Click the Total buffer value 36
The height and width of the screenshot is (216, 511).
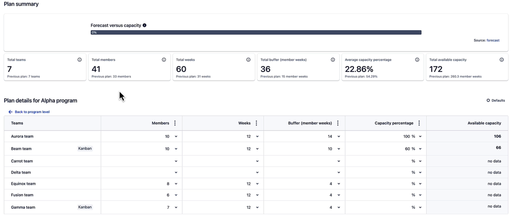coord(266,69)
